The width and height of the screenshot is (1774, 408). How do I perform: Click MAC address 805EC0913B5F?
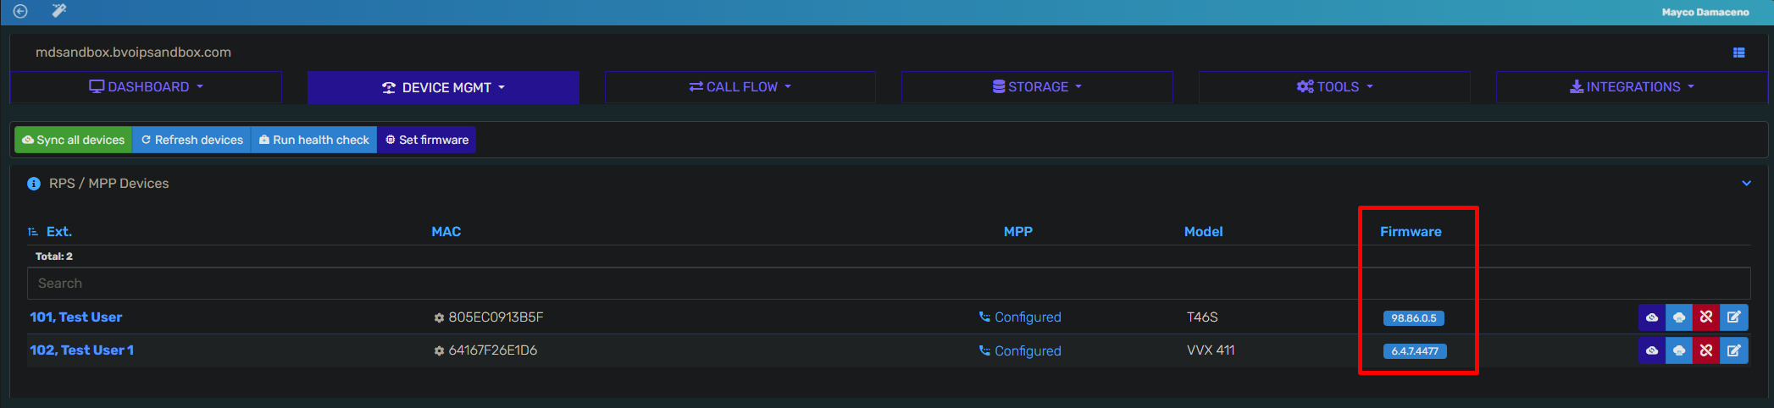point(496,317)
